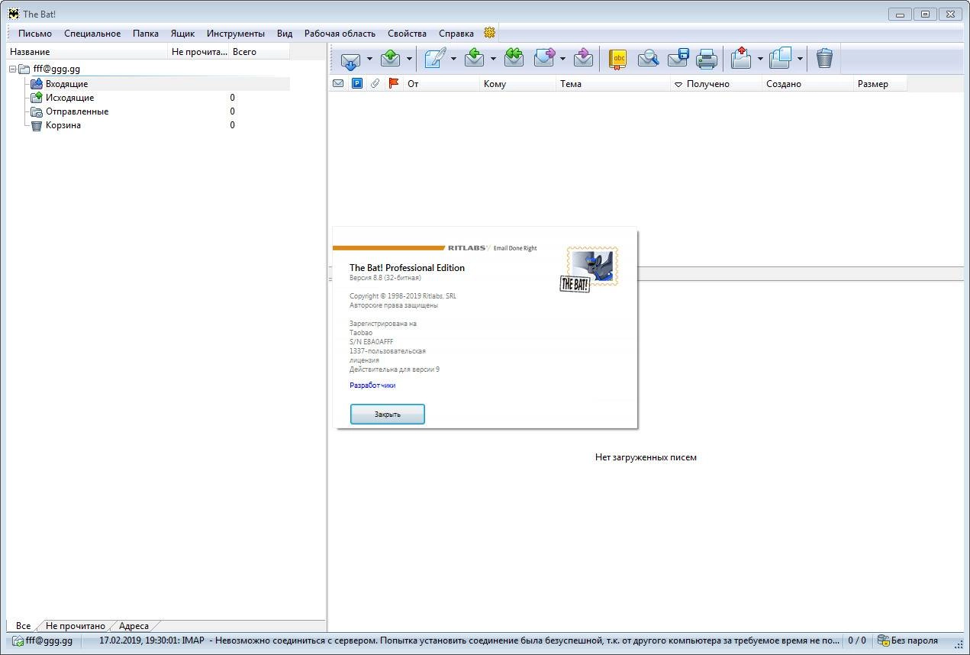The width and height of the screenshot is (970, 655).
Task: Click the Search messages magnifier icon
Action: point(648,59)
